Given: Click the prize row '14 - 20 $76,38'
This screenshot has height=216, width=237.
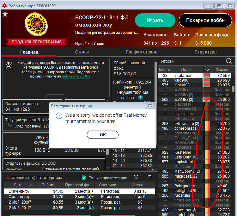Looking at the screenshot, I should (133, 161).
